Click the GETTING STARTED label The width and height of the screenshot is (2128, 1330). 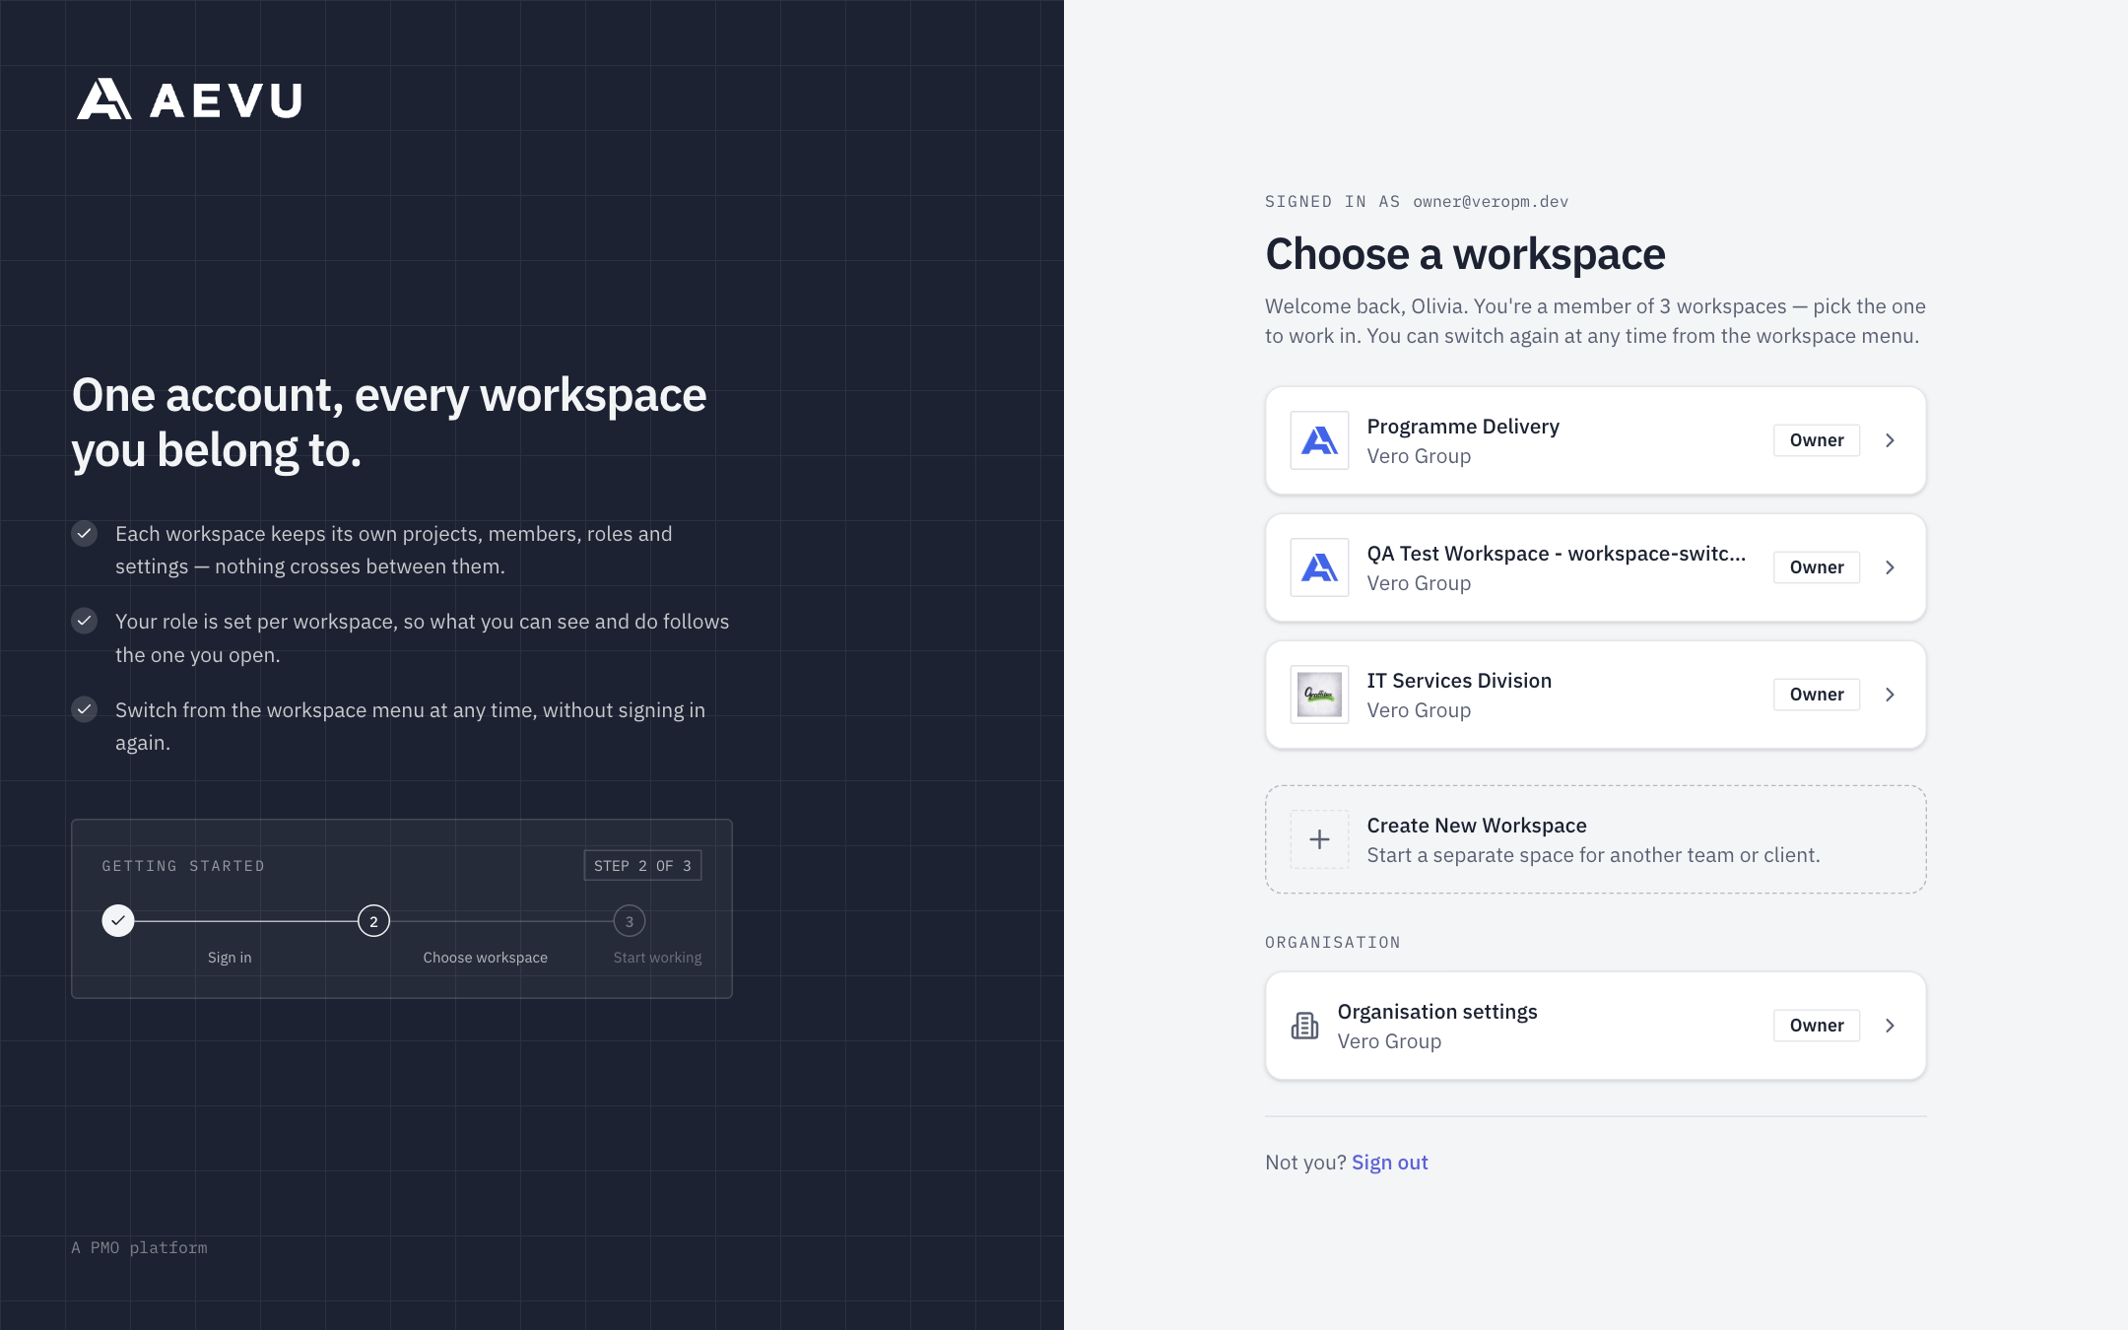[x=183, y=866]
